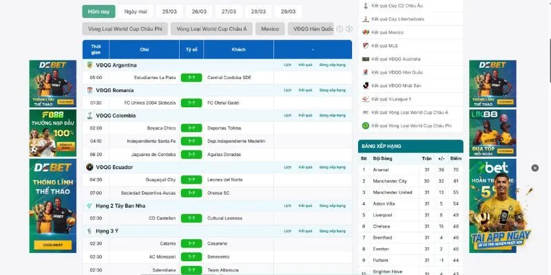This screenshot has width=551, height=275.
Task: Select the Hôm nay date tab
Action: point(98,12)
